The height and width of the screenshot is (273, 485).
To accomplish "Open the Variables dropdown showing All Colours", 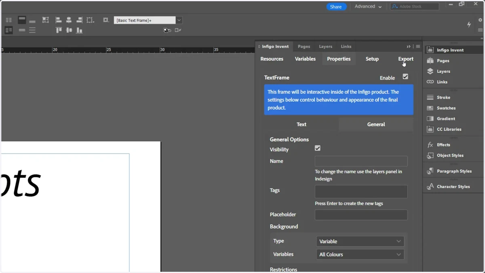I will tap(360, 254).
